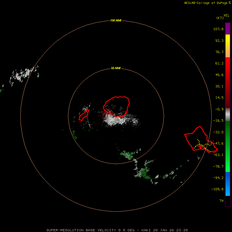Click the TH threshold label
232x232 pixels.
click(221, 201)
